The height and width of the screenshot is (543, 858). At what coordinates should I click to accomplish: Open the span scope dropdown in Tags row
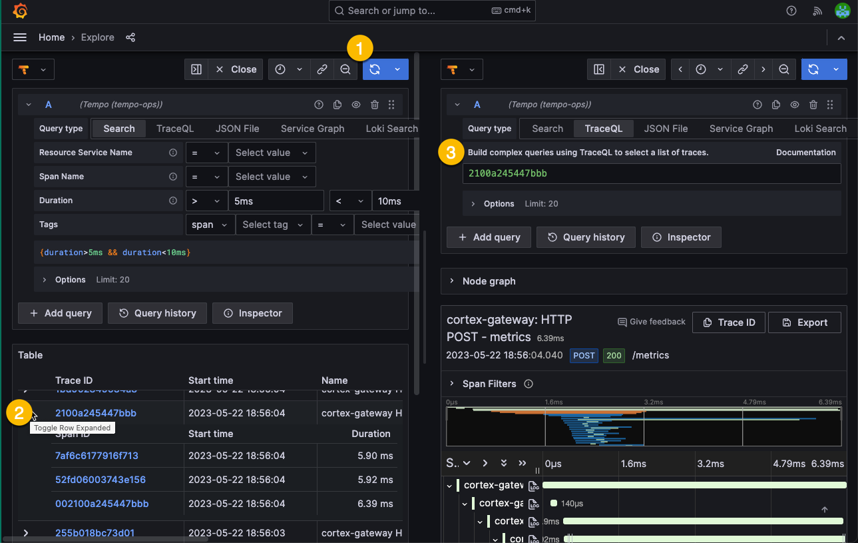(210, 225)
